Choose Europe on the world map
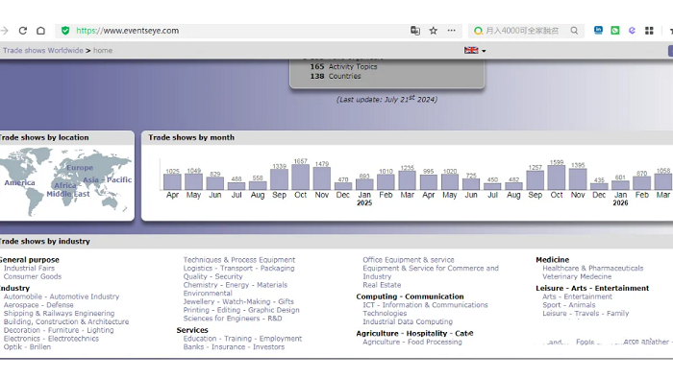The height and width of the screenshot is (379, 673). (x=80, y=168)
